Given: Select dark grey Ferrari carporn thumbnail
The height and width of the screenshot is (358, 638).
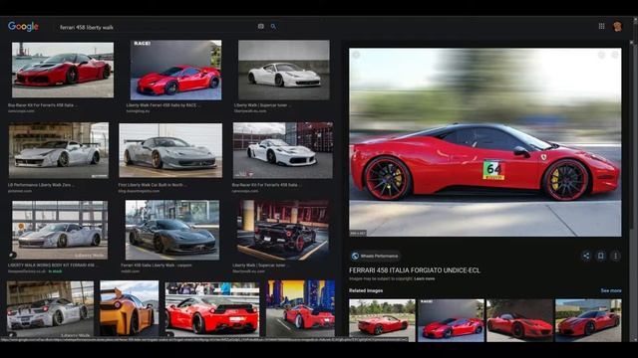Looking at the screenshot, I should pos(172,230).
